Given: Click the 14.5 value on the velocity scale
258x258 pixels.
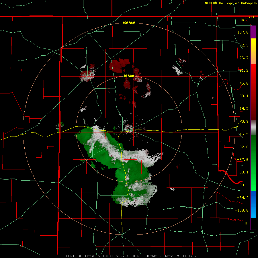Looking at the screenshot, I should [x=244, y=109].
